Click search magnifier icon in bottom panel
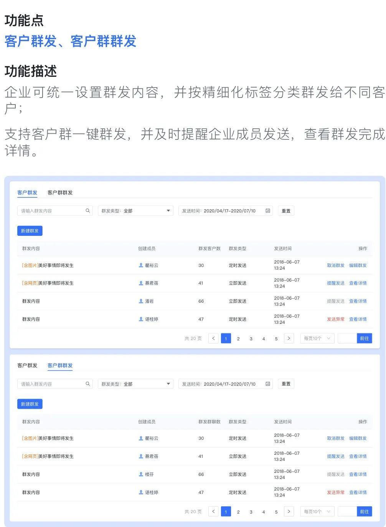 click(87, 384)
